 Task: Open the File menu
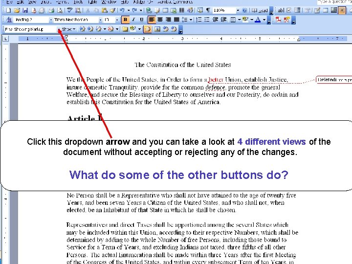(x=9, y=2)
